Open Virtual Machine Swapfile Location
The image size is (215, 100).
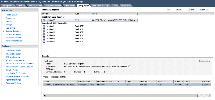pos(19,67)
